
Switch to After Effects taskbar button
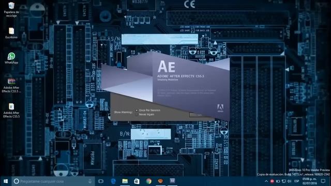tap(172, 181)
